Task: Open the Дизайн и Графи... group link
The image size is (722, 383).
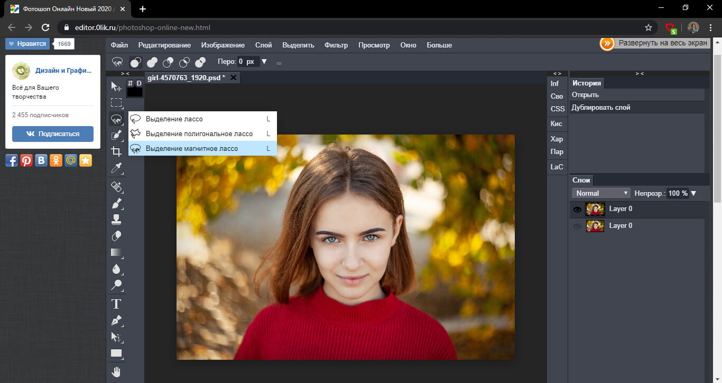Action: (63, 70)
